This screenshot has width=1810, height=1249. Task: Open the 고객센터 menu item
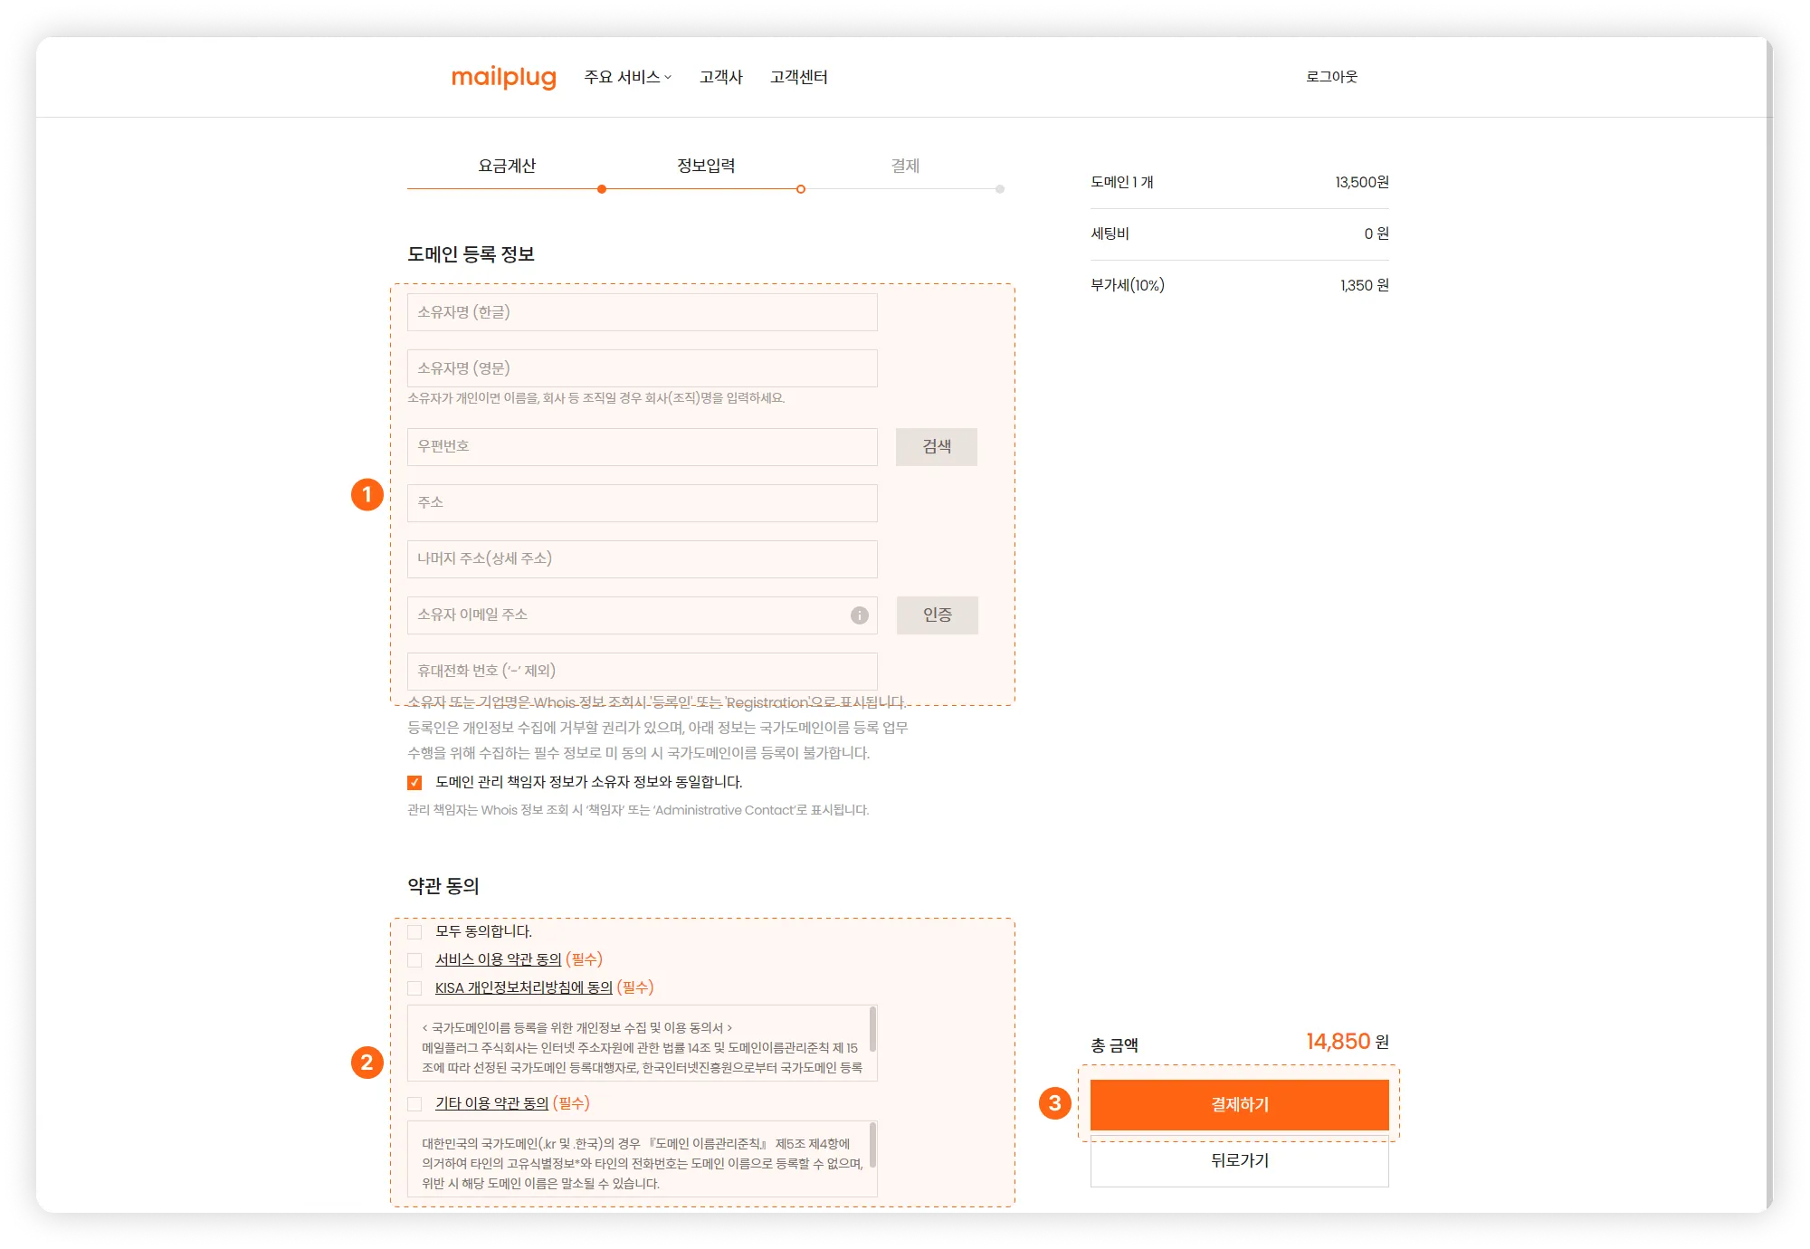(x=798, y=78)
